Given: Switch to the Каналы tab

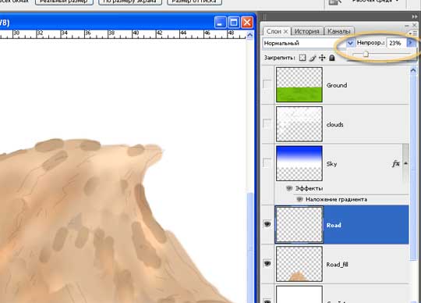Looking at the screenshot, I should [x=339, y=31].
